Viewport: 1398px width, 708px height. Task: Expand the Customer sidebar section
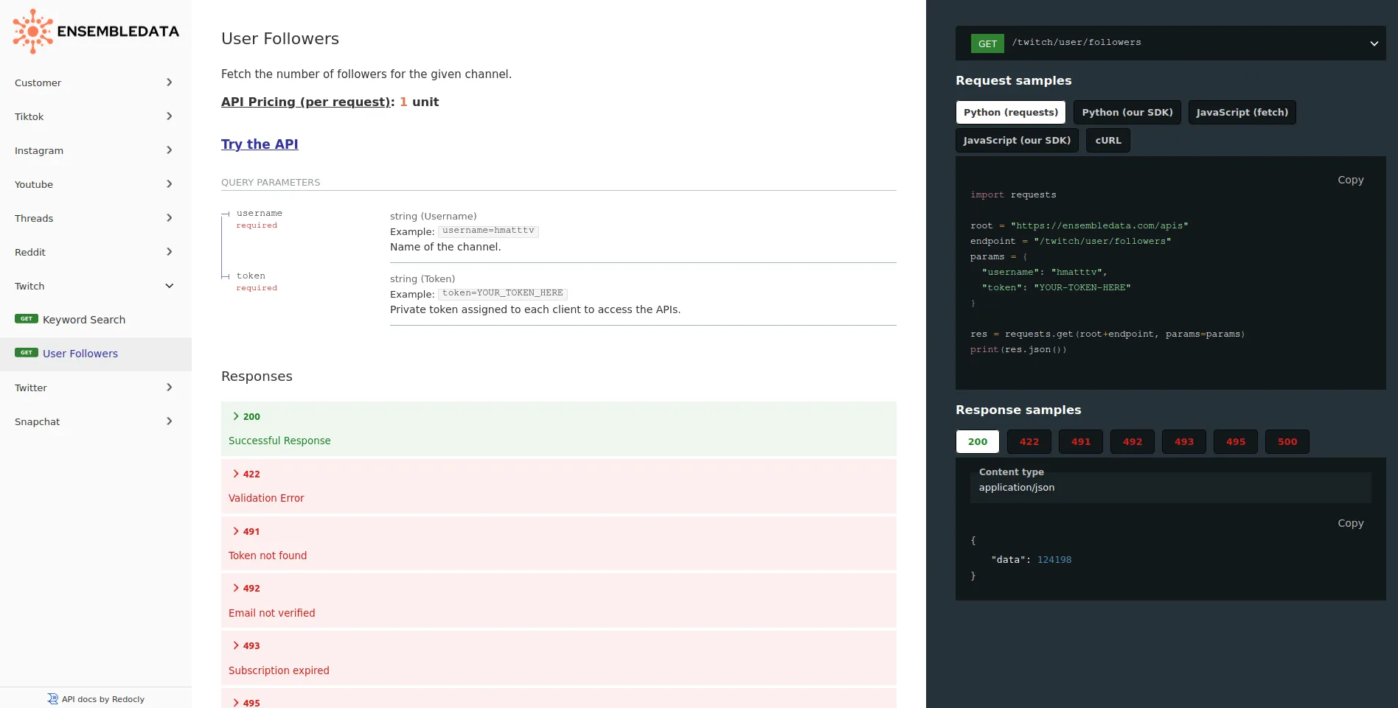96,83
